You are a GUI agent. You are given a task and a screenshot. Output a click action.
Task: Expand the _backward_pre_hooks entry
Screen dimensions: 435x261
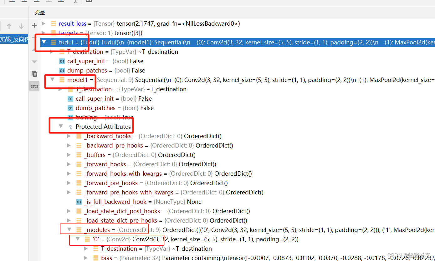[69, 146]
